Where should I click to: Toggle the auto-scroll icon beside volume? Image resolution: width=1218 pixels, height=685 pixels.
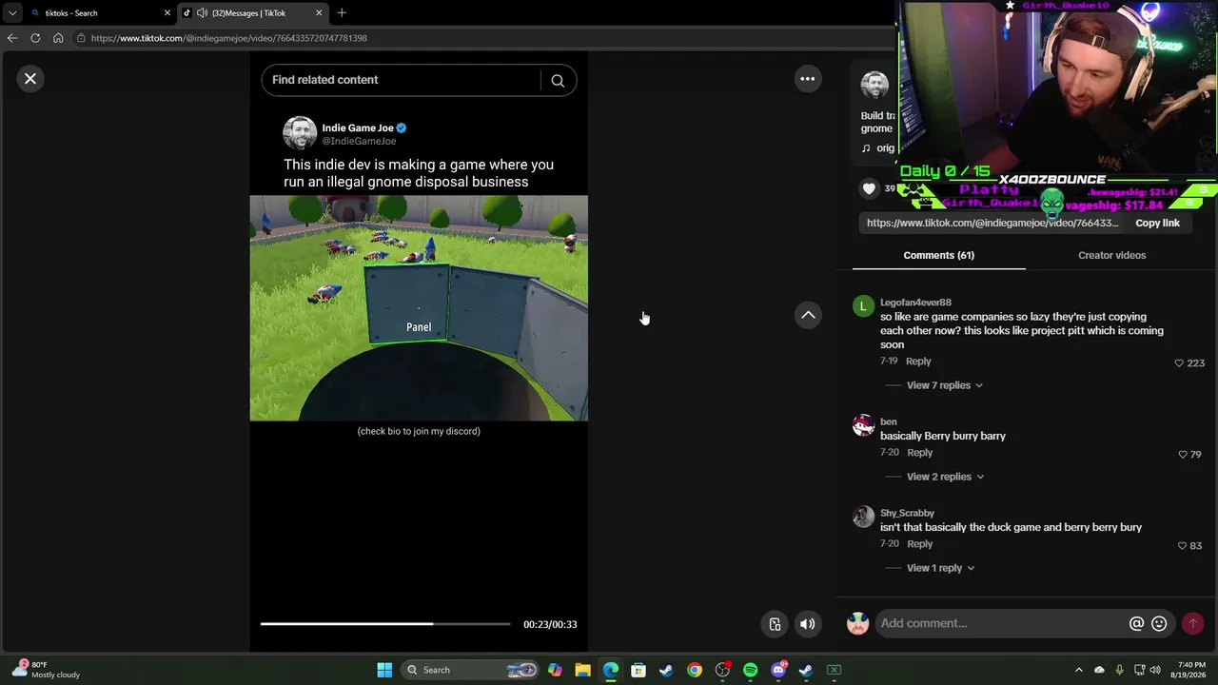[775, 624]
